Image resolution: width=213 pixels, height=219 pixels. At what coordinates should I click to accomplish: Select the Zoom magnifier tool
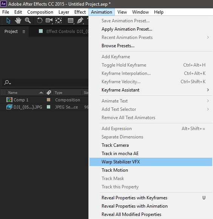28,20
